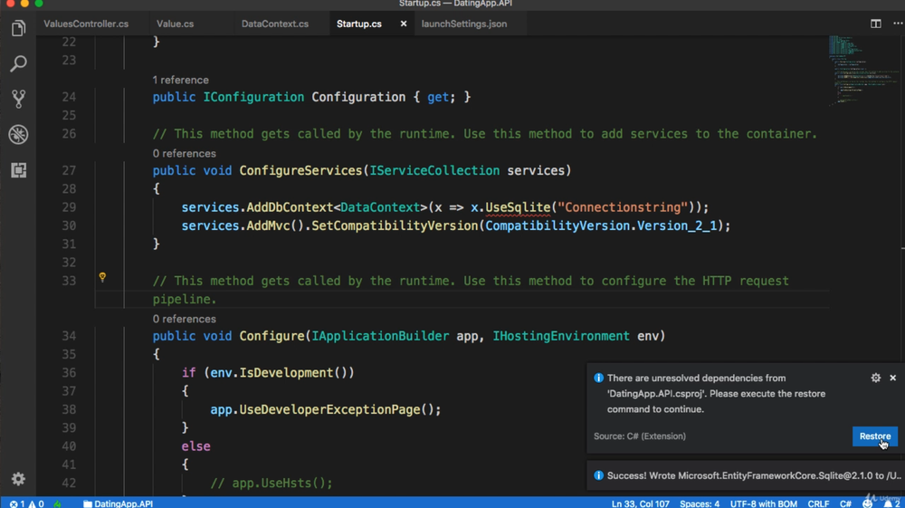905x508 pixels.
Task: Open notification settings gear in restore prompt
Action: pos(875,378)
